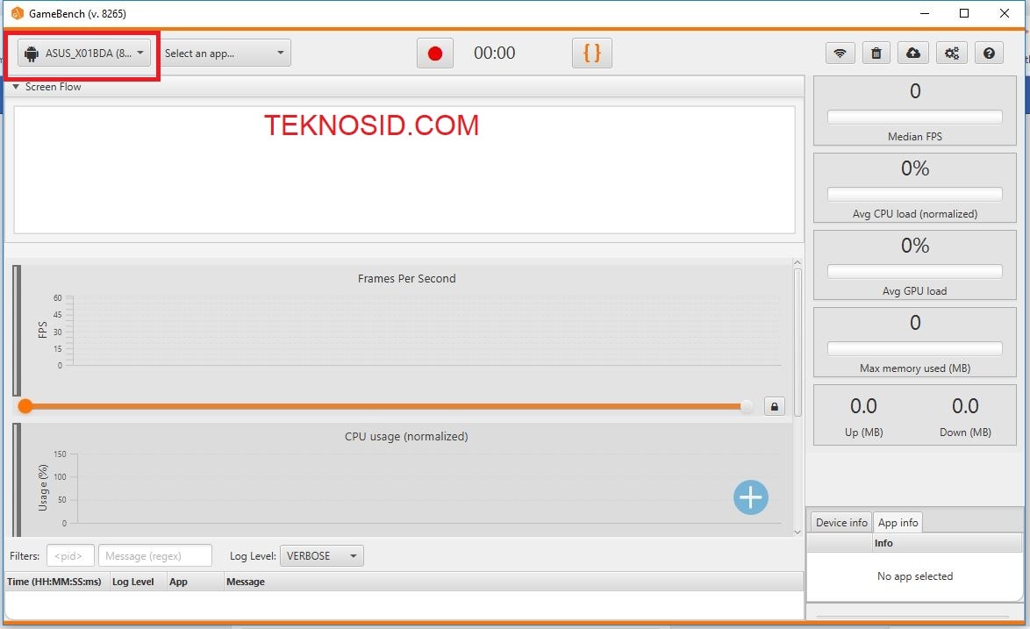This screenshot has height=629, width=1030.
Task: Click the Down (MB) label
Action: click(966, 432)
